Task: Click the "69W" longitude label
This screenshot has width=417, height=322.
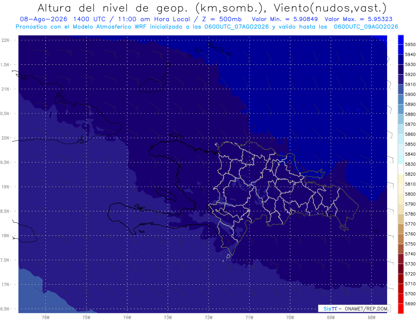Action: click(331, 317)
